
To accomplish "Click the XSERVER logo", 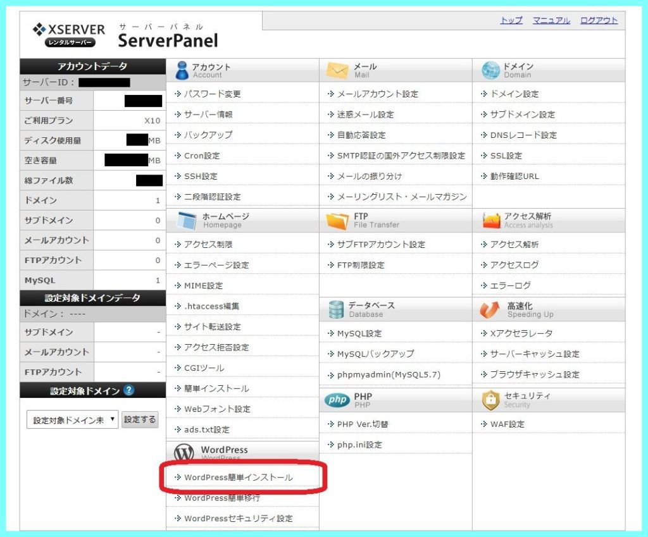I will click(x=68, y=35).
